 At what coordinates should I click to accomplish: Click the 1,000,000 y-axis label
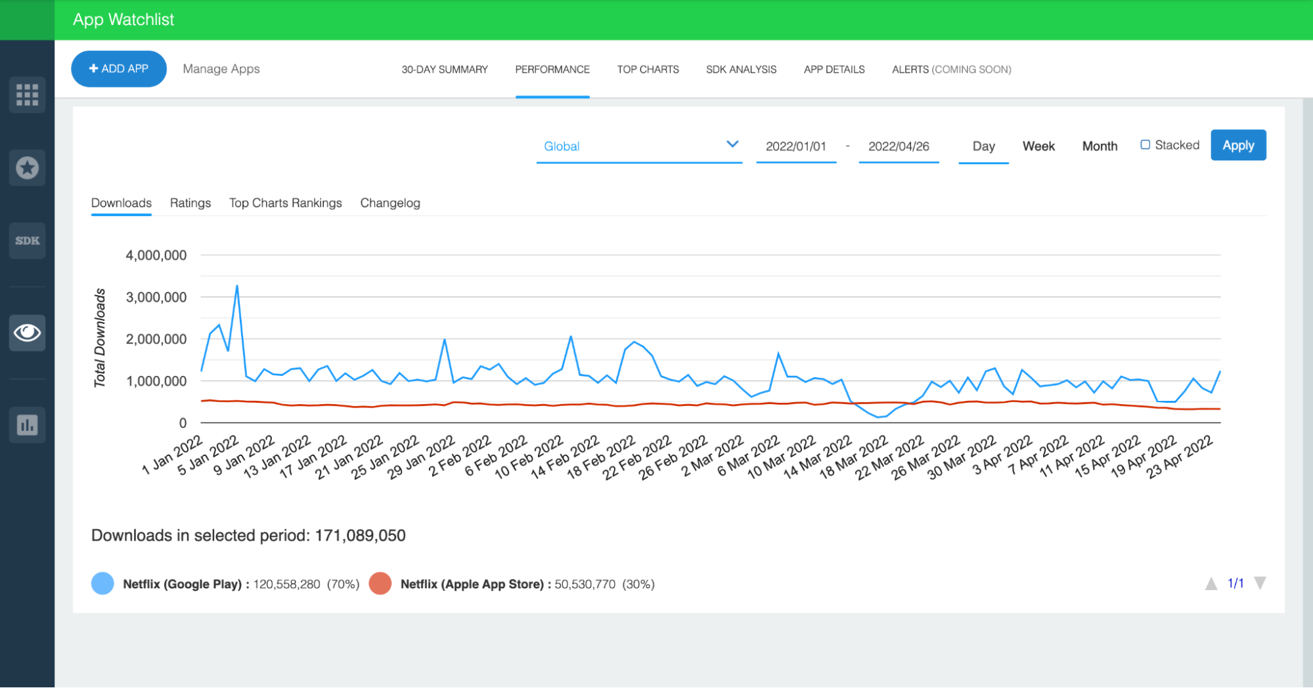click(156, 381)
